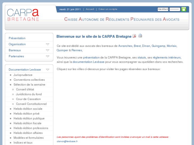Viewport: 194px width, 145px height.
Task: Focus the Identifiant input field
Action: tap(163, 9)
